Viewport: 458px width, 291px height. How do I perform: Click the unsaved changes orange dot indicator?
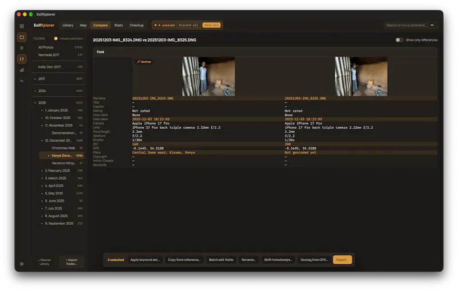[155, 25]
